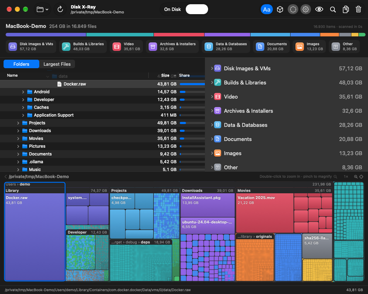Click the Archives & Installers summary chip
This screenshot has width=368, height=294.
(x=172, y=46)
